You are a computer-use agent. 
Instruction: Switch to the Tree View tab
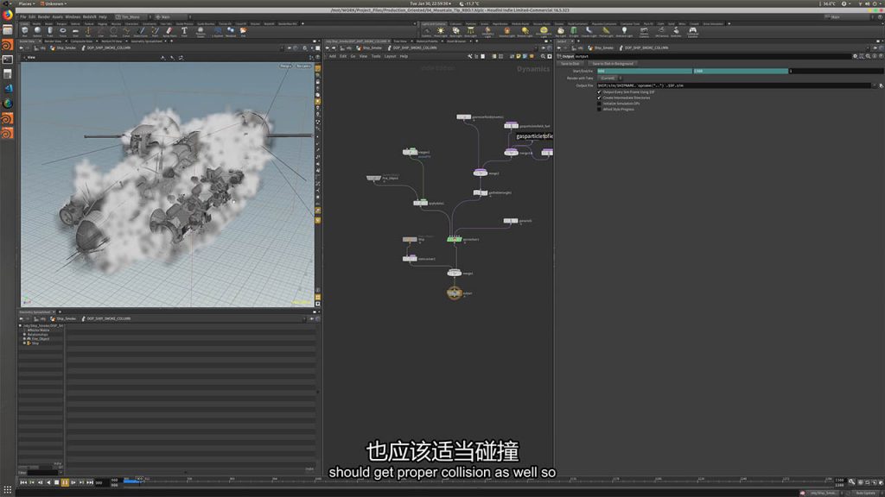coord(400,41)
